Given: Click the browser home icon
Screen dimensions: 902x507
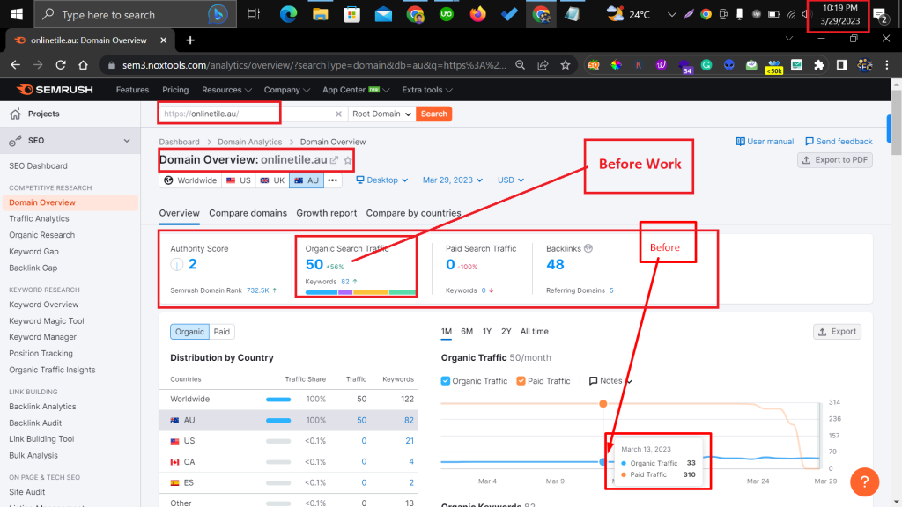Looking at the screenshot, I should (83, 65).
